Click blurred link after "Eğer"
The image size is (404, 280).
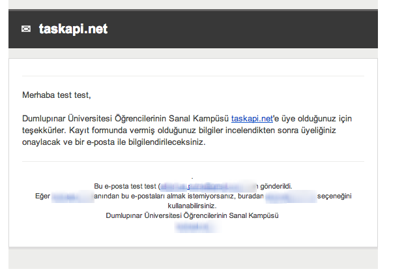[x=72, y=196]
